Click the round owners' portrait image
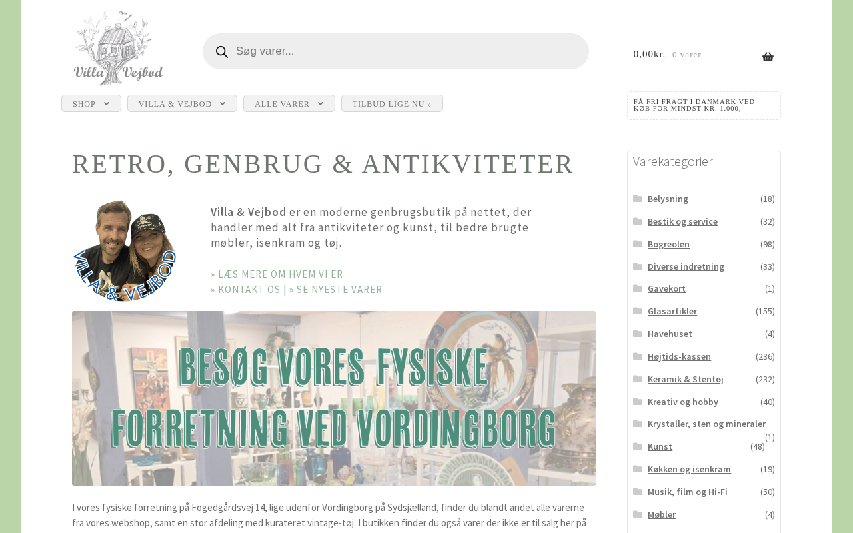The height and width of the screenshot is (533, 853). pos(124,251)
